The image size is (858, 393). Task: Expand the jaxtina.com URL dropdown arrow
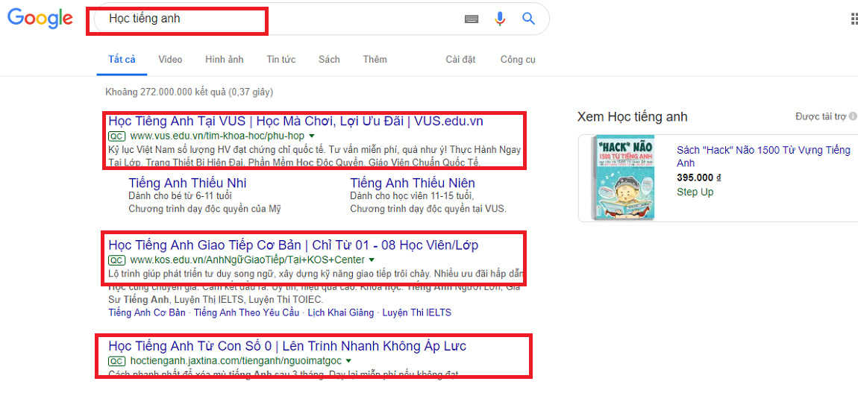click(348, 361)
